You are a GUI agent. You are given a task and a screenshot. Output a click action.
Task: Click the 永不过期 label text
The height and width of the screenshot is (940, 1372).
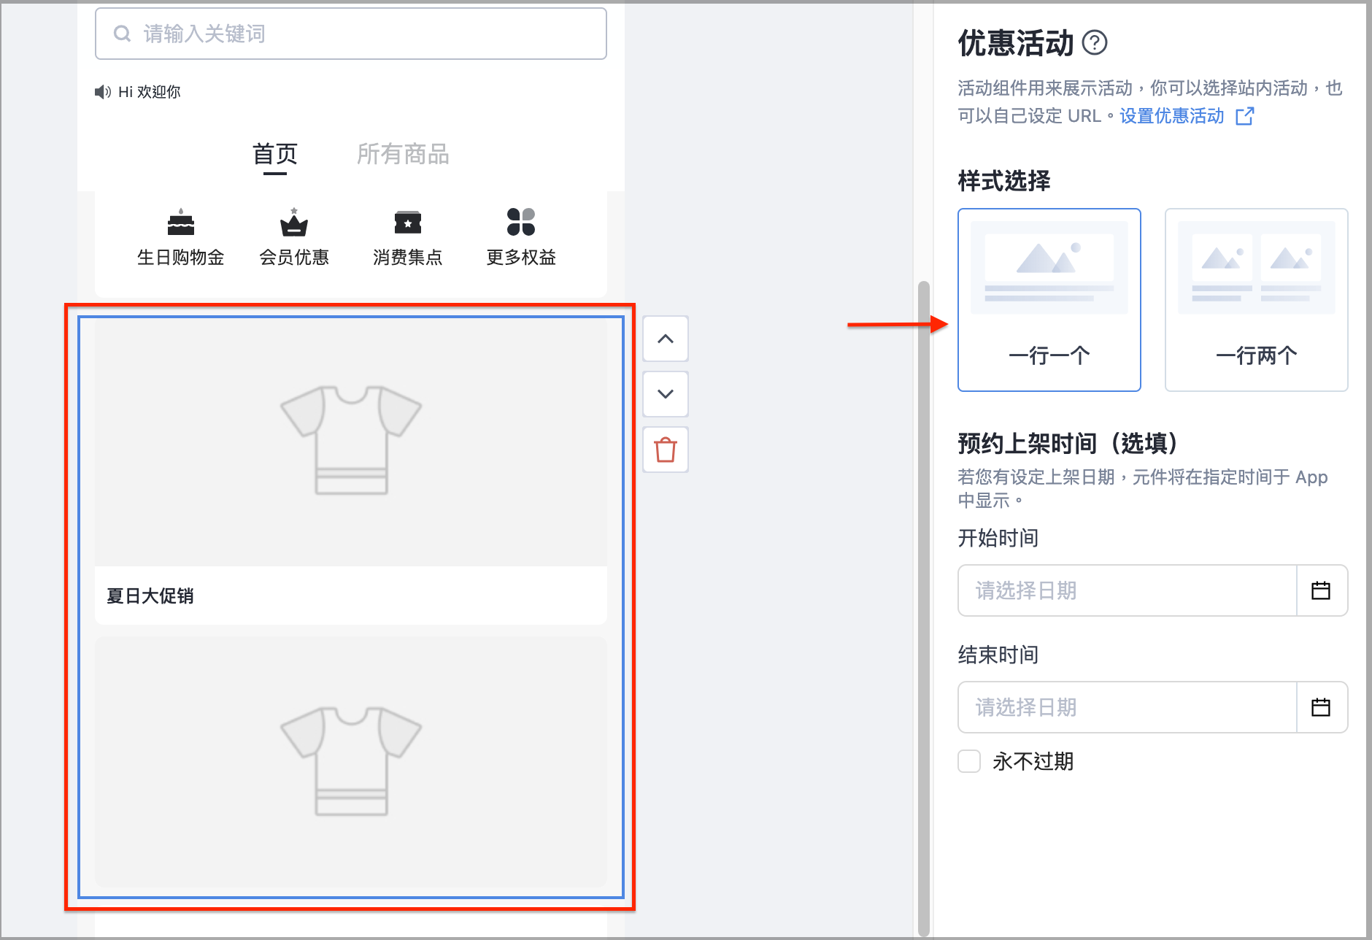pos(1033,761)
